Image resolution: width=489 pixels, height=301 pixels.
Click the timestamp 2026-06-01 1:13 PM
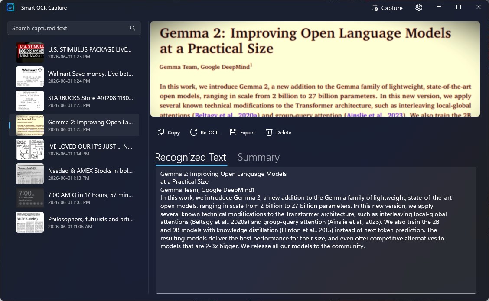69,178
